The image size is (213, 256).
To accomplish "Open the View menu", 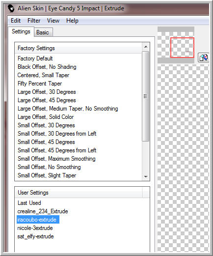I will point(53,21).
